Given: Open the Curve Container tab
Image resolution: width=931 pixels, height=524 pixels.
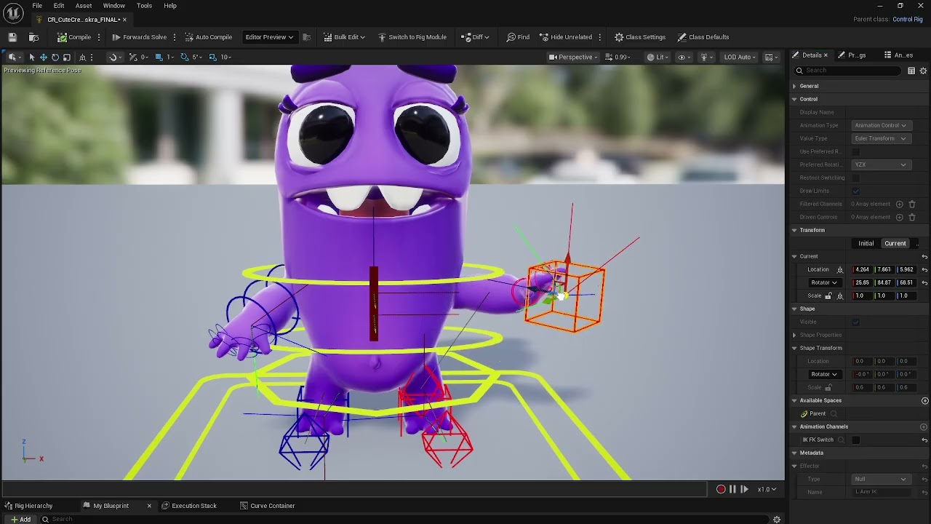Looking at the screenshot, I should tap(268, 506).
